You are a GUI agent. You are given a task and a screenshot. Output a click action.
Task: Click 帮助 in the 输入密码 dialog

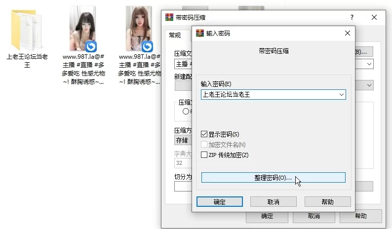pyautogui.click(x=327, y=202)
